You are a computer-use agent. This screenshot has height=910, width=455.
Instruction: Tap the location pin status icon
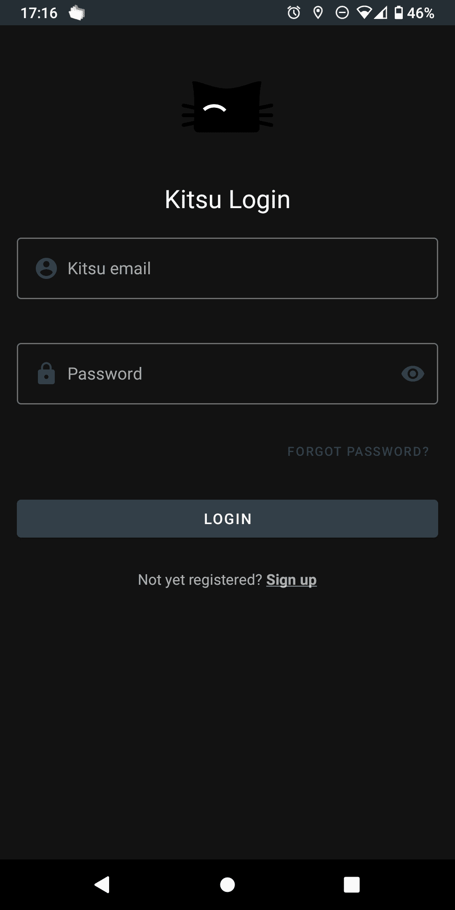click(x=318, y=13)
